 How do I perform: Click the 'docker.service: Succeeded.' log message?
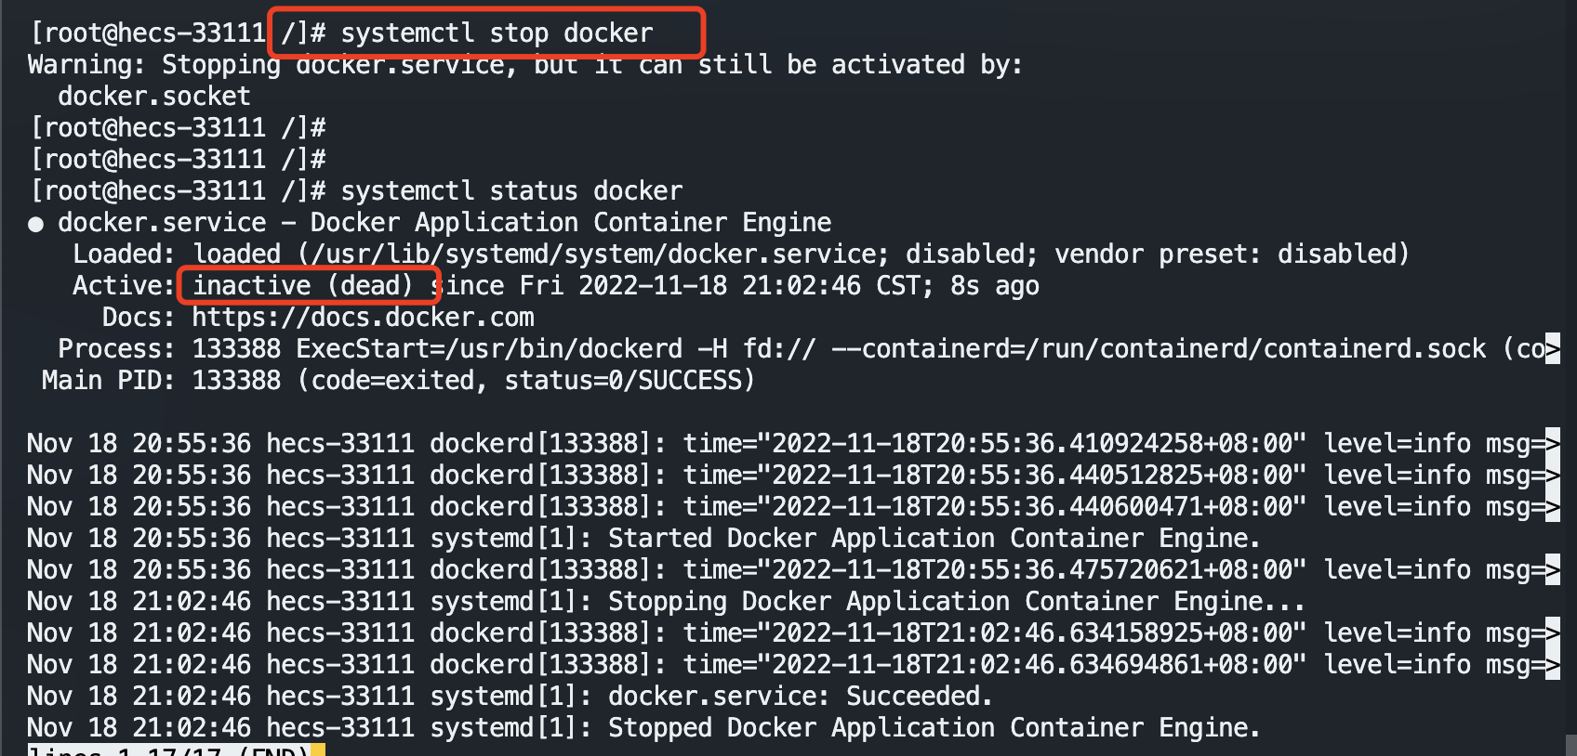(800, 697)
